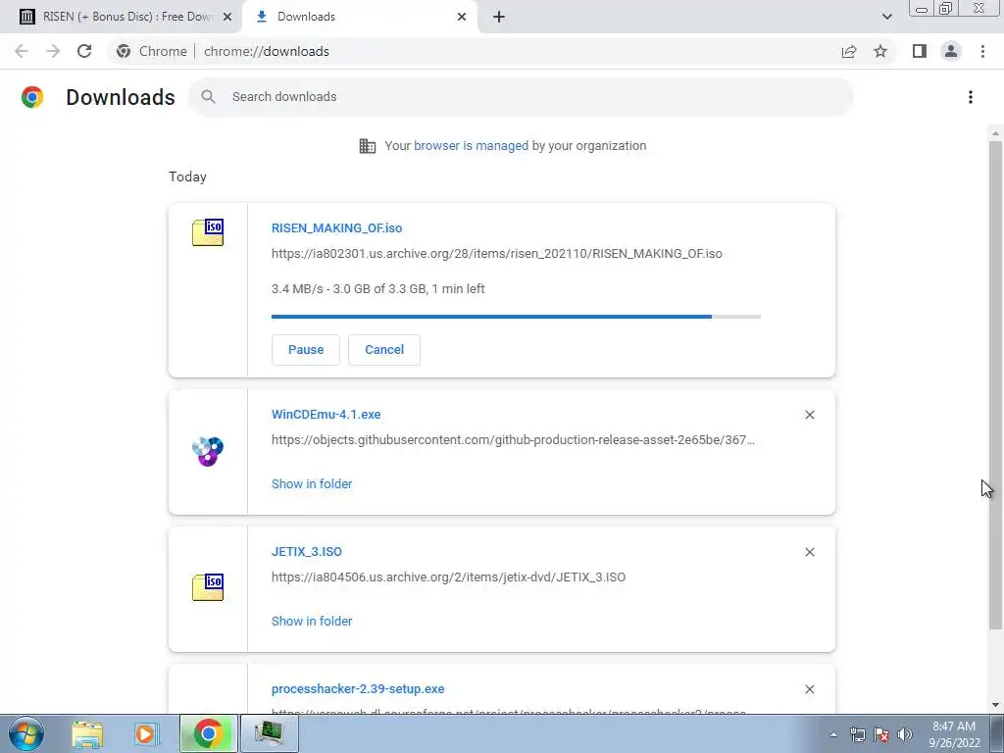Screen dimensions: 1004x753
Task: Expand the tab search dropdown arrow
Action: pyautogui.click(x=886, y=17)
